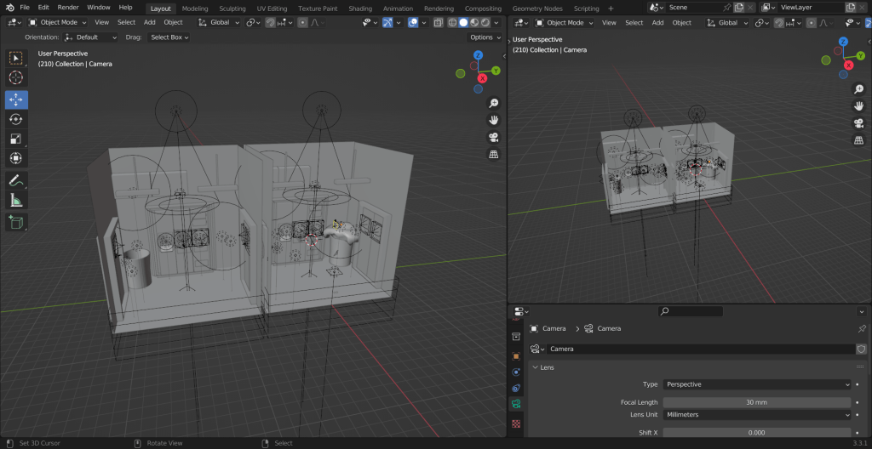The height and width of the screenshot is (449, 872).
Task: Open the Render menu
Action: coord(68,8)
